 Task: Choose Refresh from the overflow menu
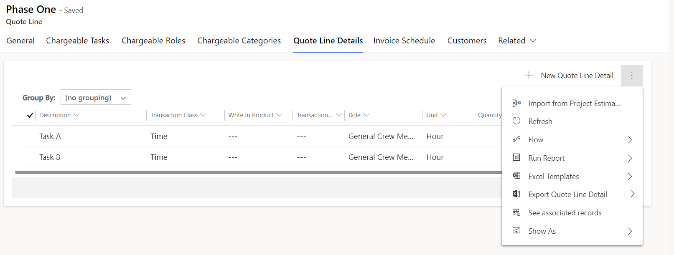572,121
